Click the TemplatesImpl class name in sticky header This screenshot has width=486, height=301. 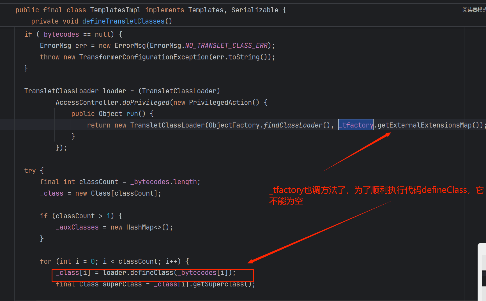tap(115, 10)
